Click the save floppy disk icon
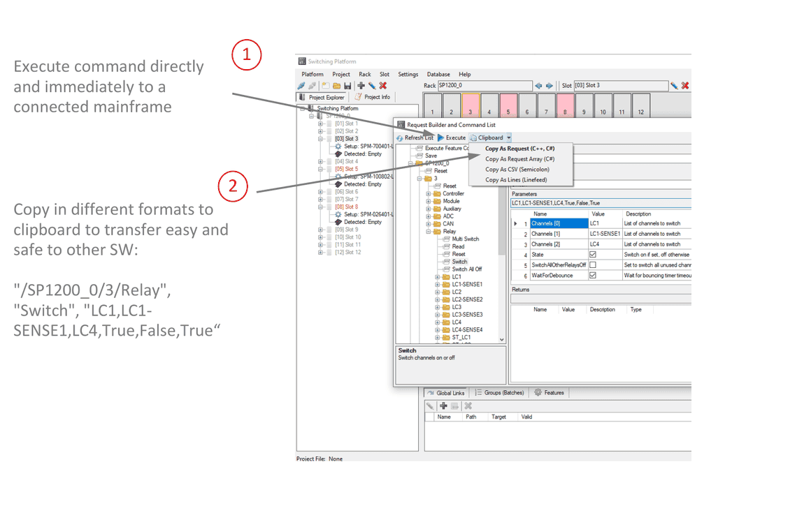Image resolution: width=811 pixels, height=522 pixels. tap(347, 86)
